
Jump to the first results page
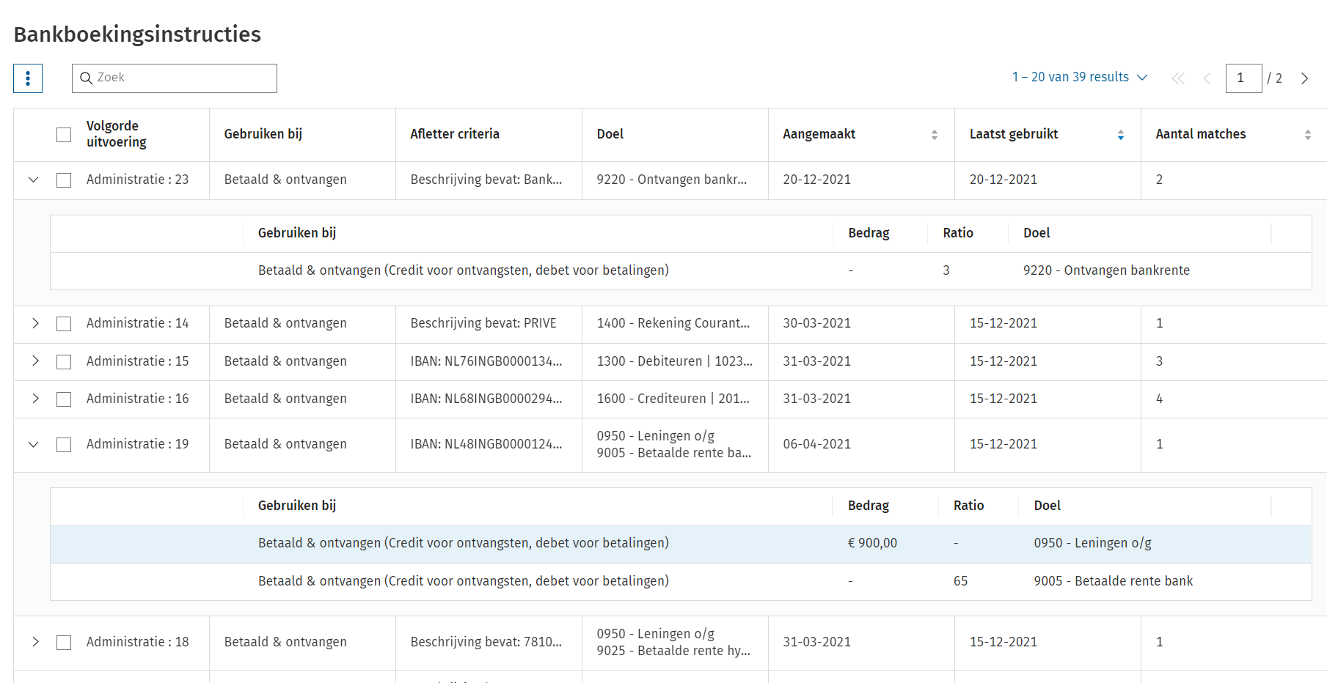pos(1178,78)
